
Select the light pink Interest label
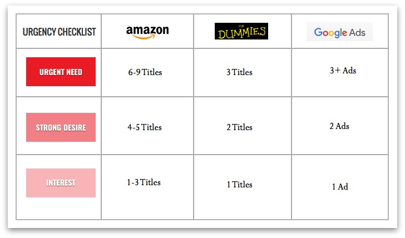(x=61, y=183)
